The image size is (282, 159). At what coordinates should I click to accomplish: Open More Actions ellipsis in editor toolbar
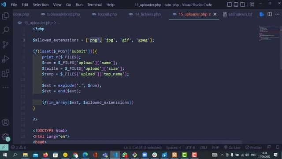[277, 14]
